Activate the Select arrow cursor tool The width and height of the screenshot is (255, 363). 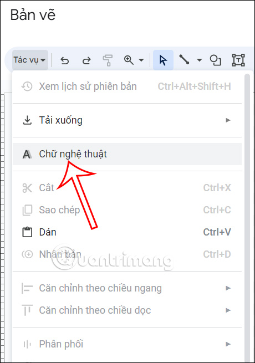(163, 60)
